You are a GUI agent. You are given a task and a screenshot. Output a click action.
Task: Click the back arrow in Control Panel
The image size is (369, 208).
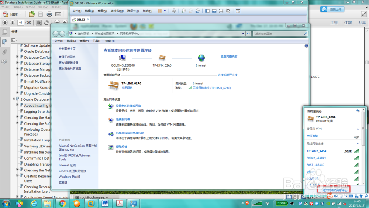coord(56,34)
